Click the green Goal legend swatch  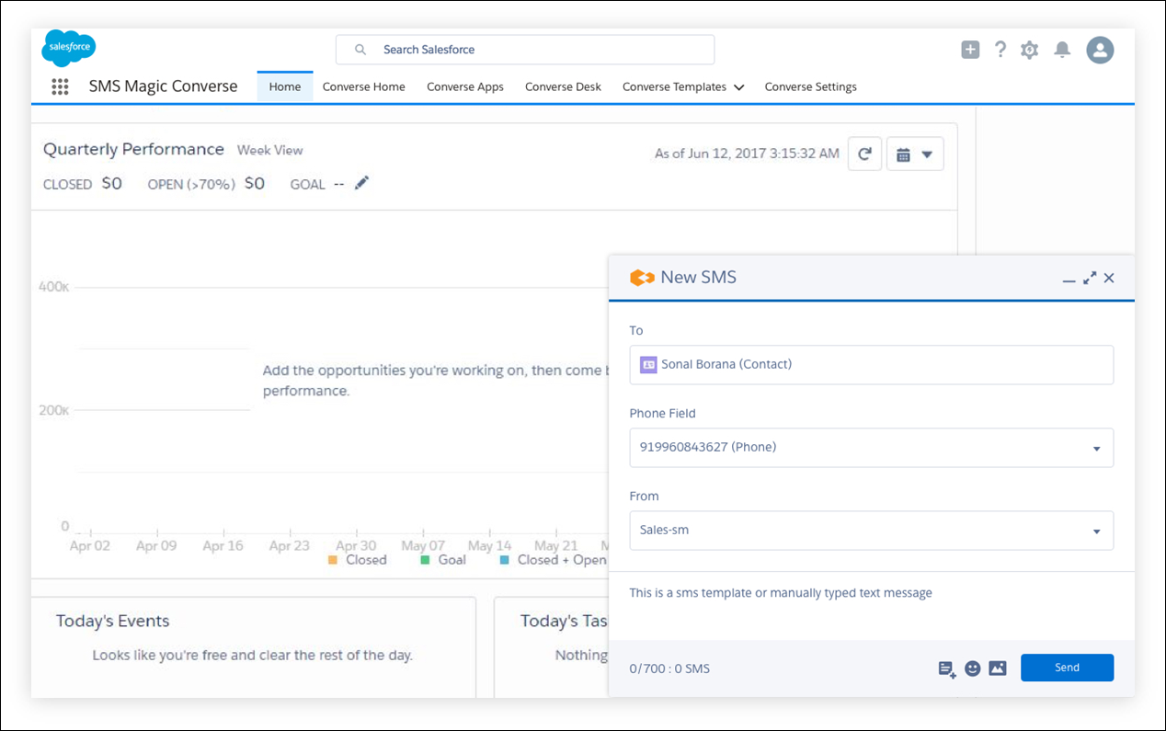click(425, 559)
